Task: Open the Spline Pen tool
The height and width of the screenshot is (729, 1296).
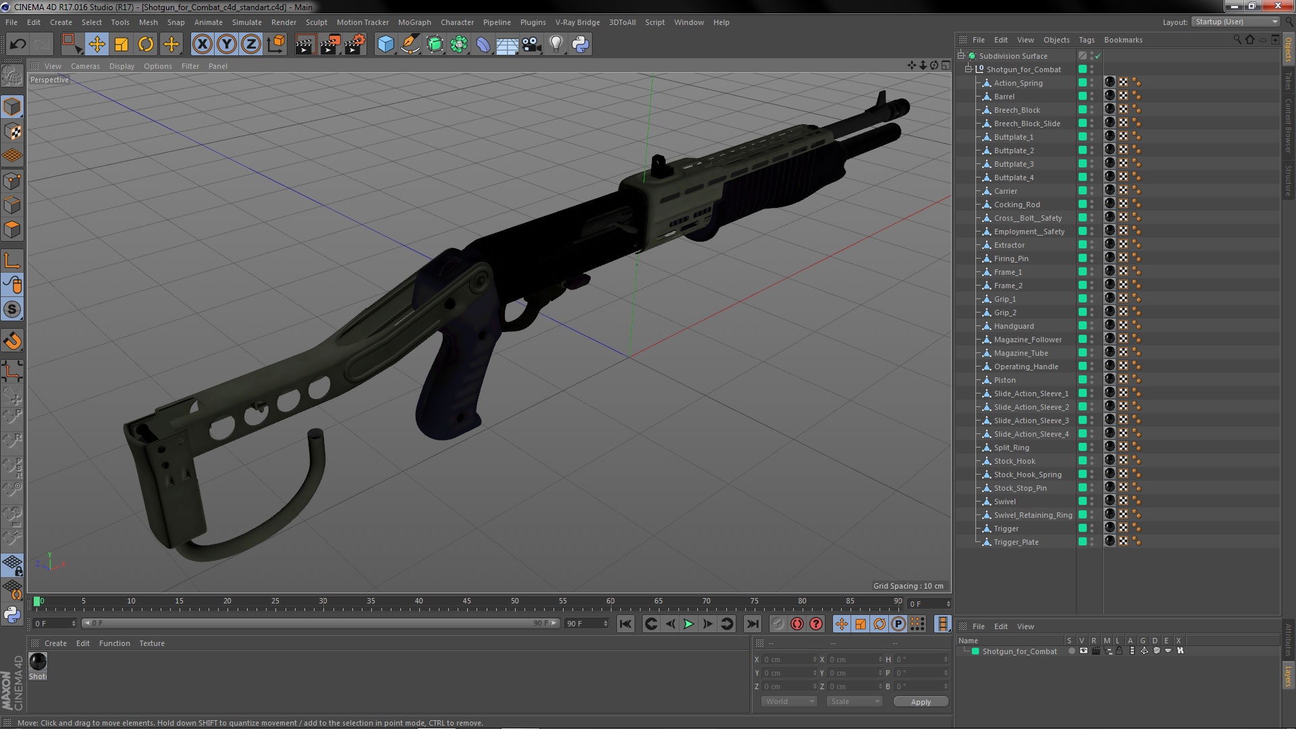Action: [x=410, y=45]
